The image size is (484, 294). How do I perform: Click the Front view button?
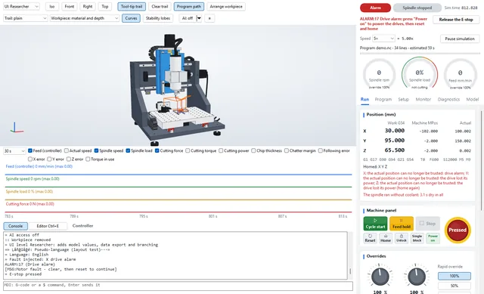(69, 7)
